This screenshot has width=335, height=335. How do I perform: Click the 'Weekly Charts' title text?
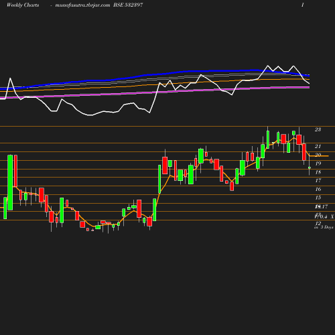[x=23, y=5]
